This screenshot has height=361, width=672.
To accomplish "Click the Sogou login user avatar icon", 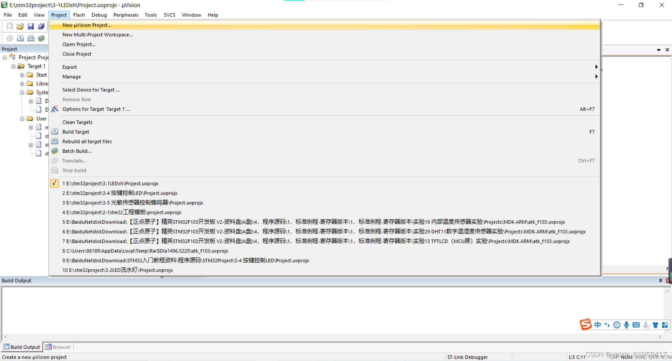I will [x=646, y=325].
